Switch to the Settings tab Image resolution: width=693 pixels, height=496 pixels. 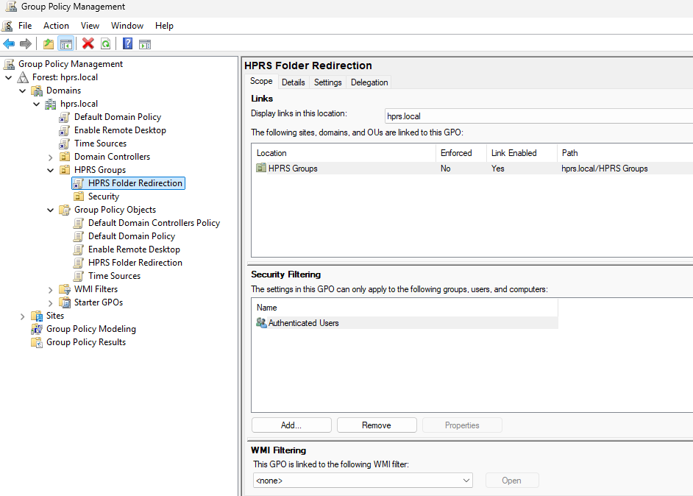click(328, 82)
